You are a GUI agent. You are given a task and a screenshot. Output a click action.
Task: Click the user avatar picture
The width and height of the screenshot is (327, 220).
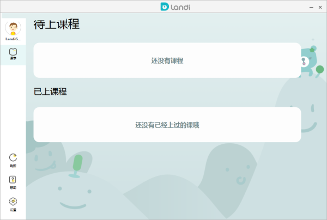[13, 28]
